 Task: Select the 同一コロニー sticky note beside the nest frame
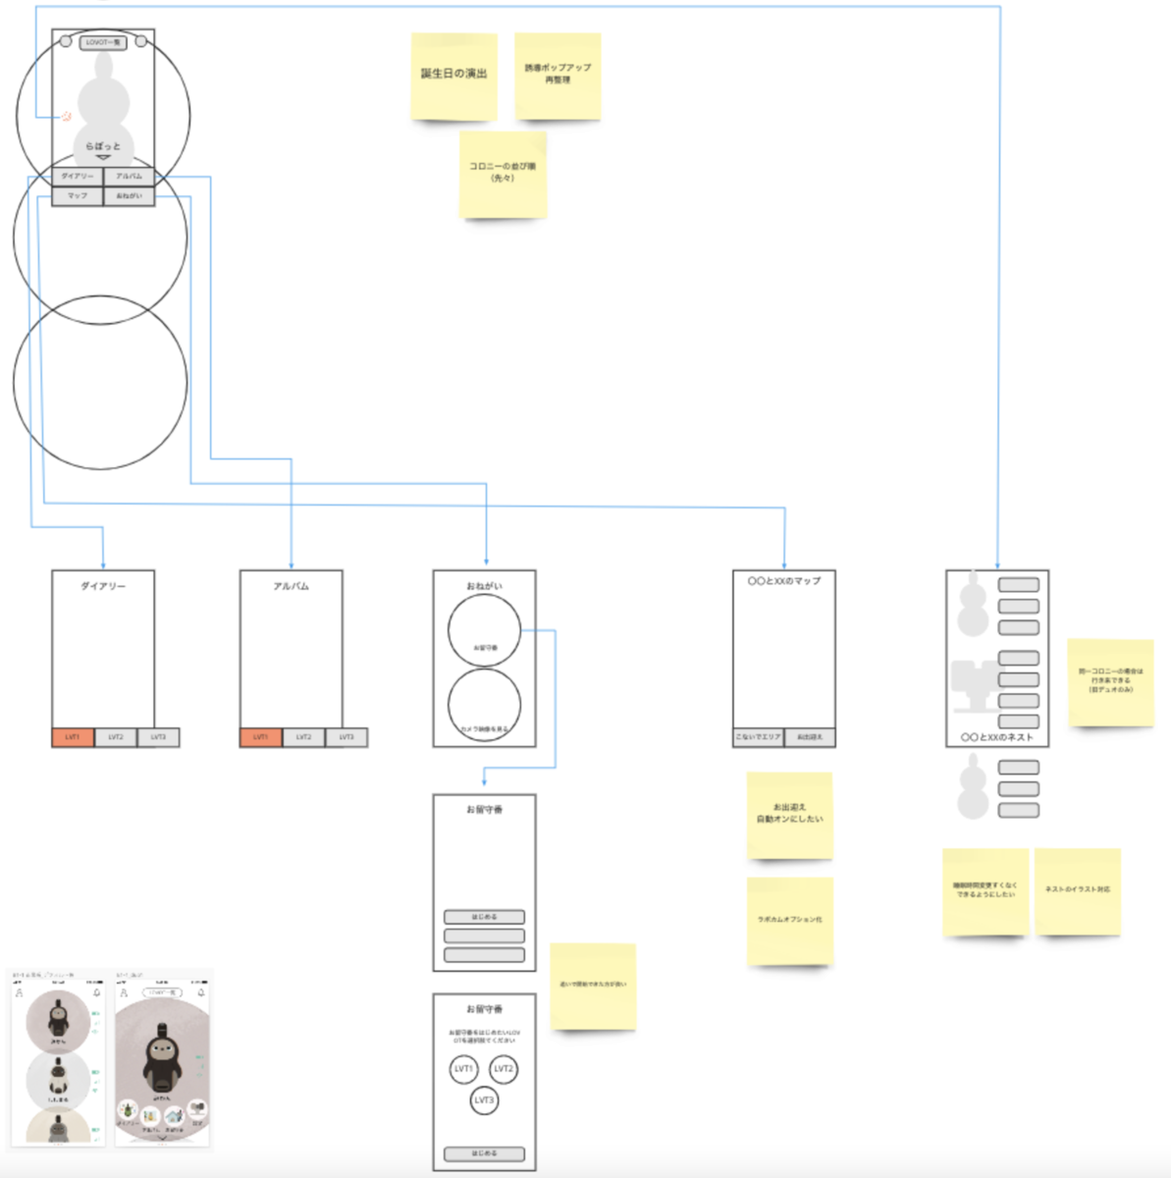(1111, 683)
